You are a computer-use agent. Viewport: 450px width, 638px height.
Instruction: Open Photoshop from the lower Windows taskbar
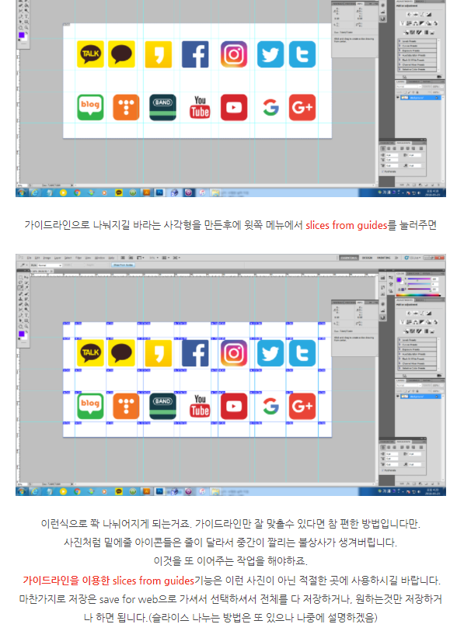click(x=159, y=491)
